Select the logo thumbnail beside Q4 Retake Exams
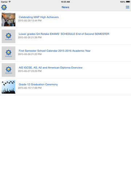Viewport: 131px width, 174px height. pyautogui.click(x=8, y=36)
